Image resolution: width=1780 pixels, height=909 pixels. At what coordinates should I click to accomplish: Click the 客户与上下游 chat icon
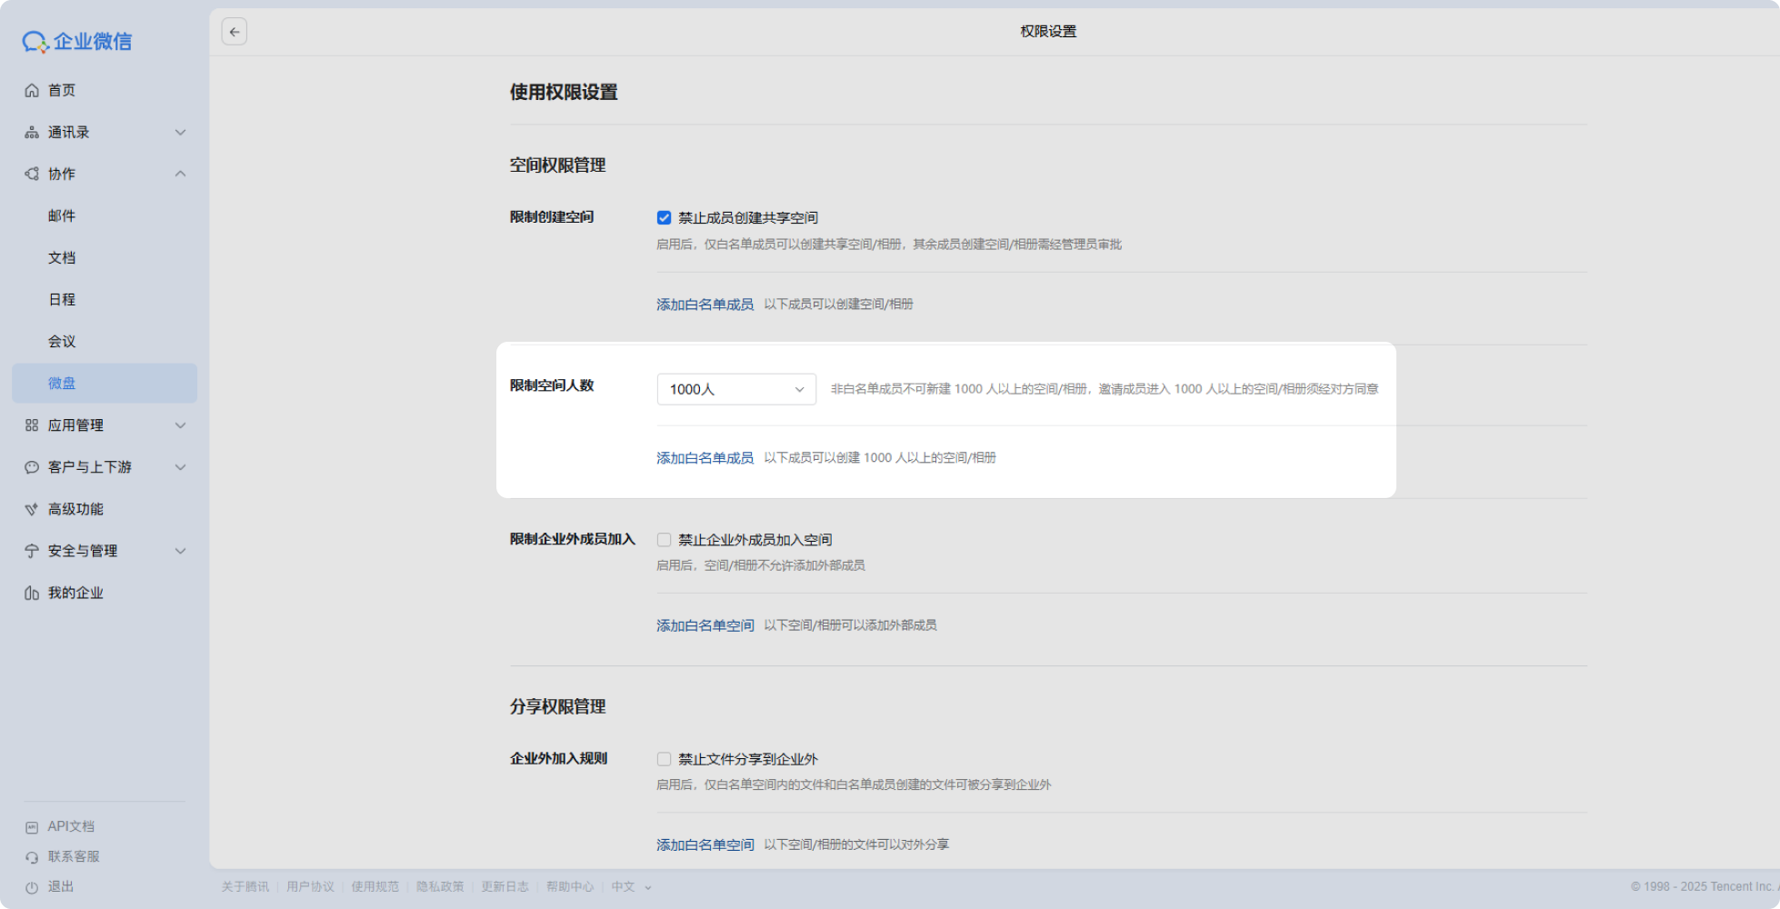tap(32, 467)
